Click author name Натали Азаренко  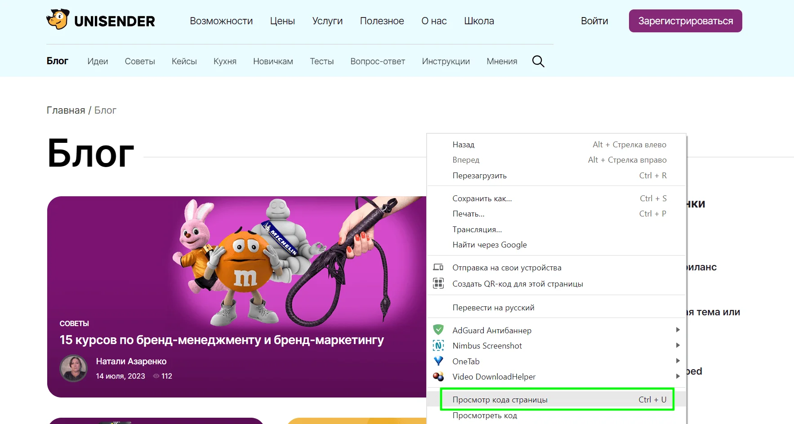click(131, 361)
